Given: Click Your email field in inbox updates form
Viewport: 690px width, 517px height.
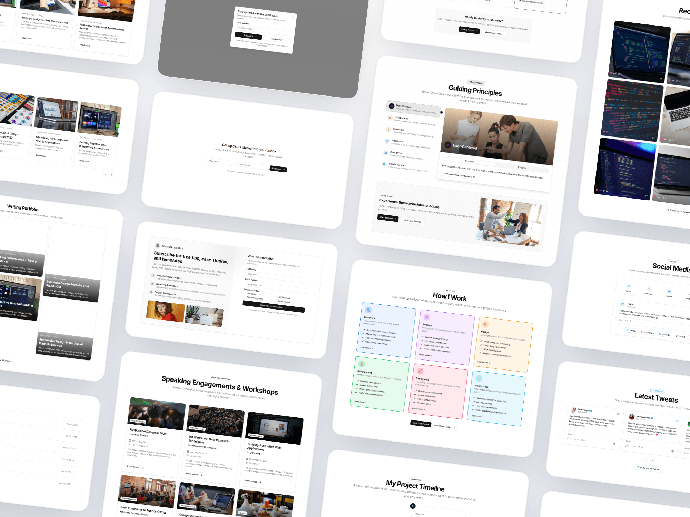Looking at the screenshot, I should coord(253,165).
